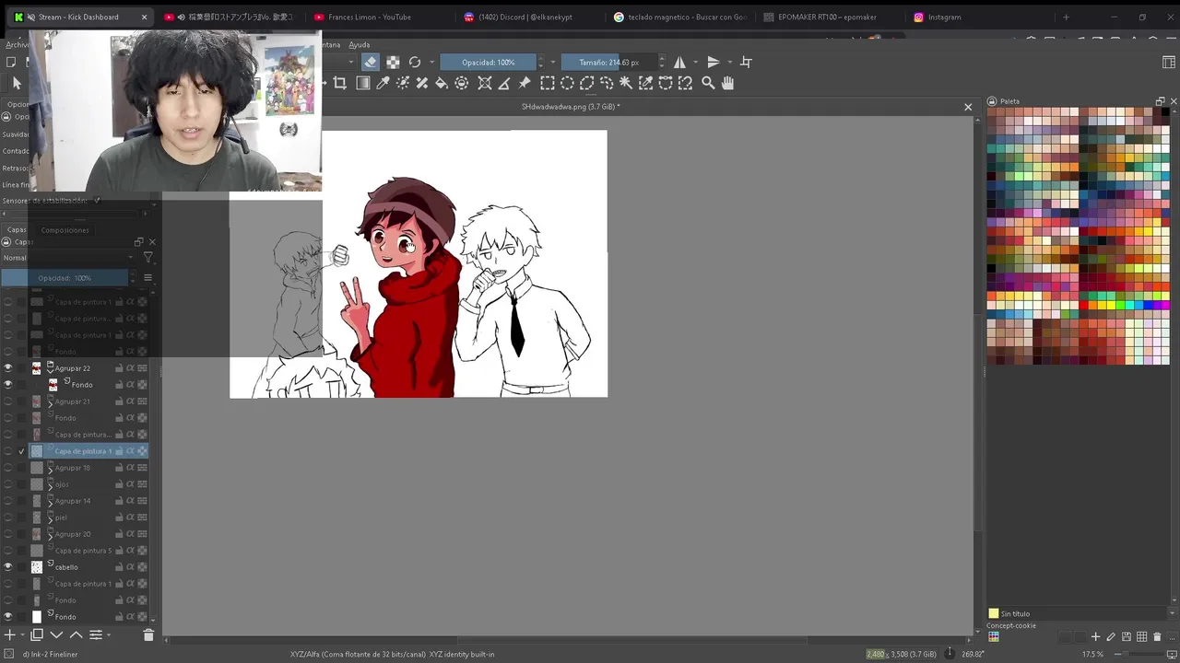Screen dimensions: 1180x663
Task: Show the ojos layer
Action: (x=8, y=484)
